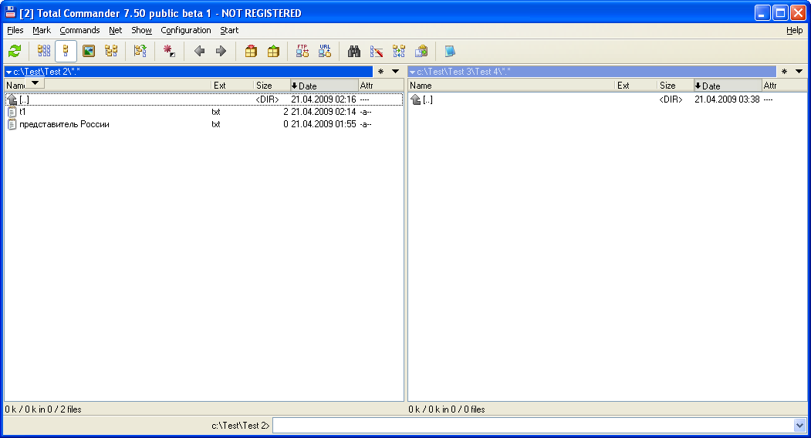Open right panel directory history arrow
The width and height of the screenshot is (811, 438).
coord(799,72)
